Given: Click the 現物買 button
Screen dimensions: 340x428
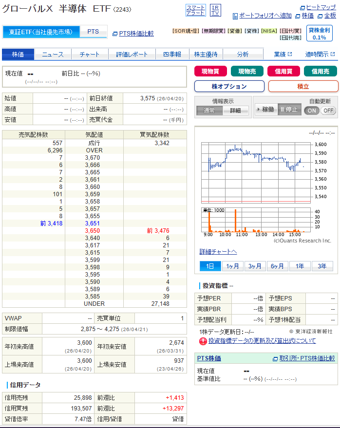Looking at the screenshot, I should tap(210, 71).
